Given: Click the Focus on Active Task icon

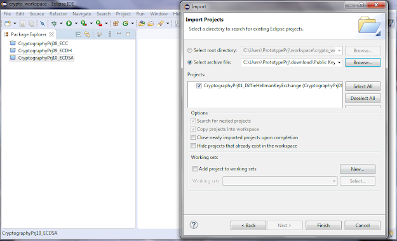Looking at the screenshot, I should (x=100, y=34).
